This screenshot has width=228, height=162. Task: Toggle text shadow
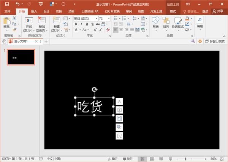click(92, 24)
